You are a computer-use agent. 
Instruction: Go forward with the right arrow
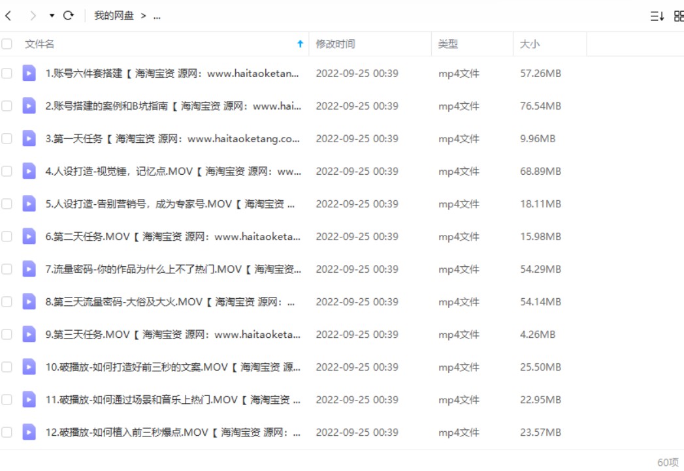[x=33, y=16]
